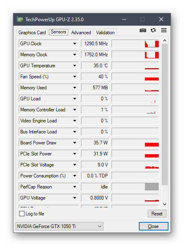Click the Bus Interface Load 0 % value

[95, 132]
